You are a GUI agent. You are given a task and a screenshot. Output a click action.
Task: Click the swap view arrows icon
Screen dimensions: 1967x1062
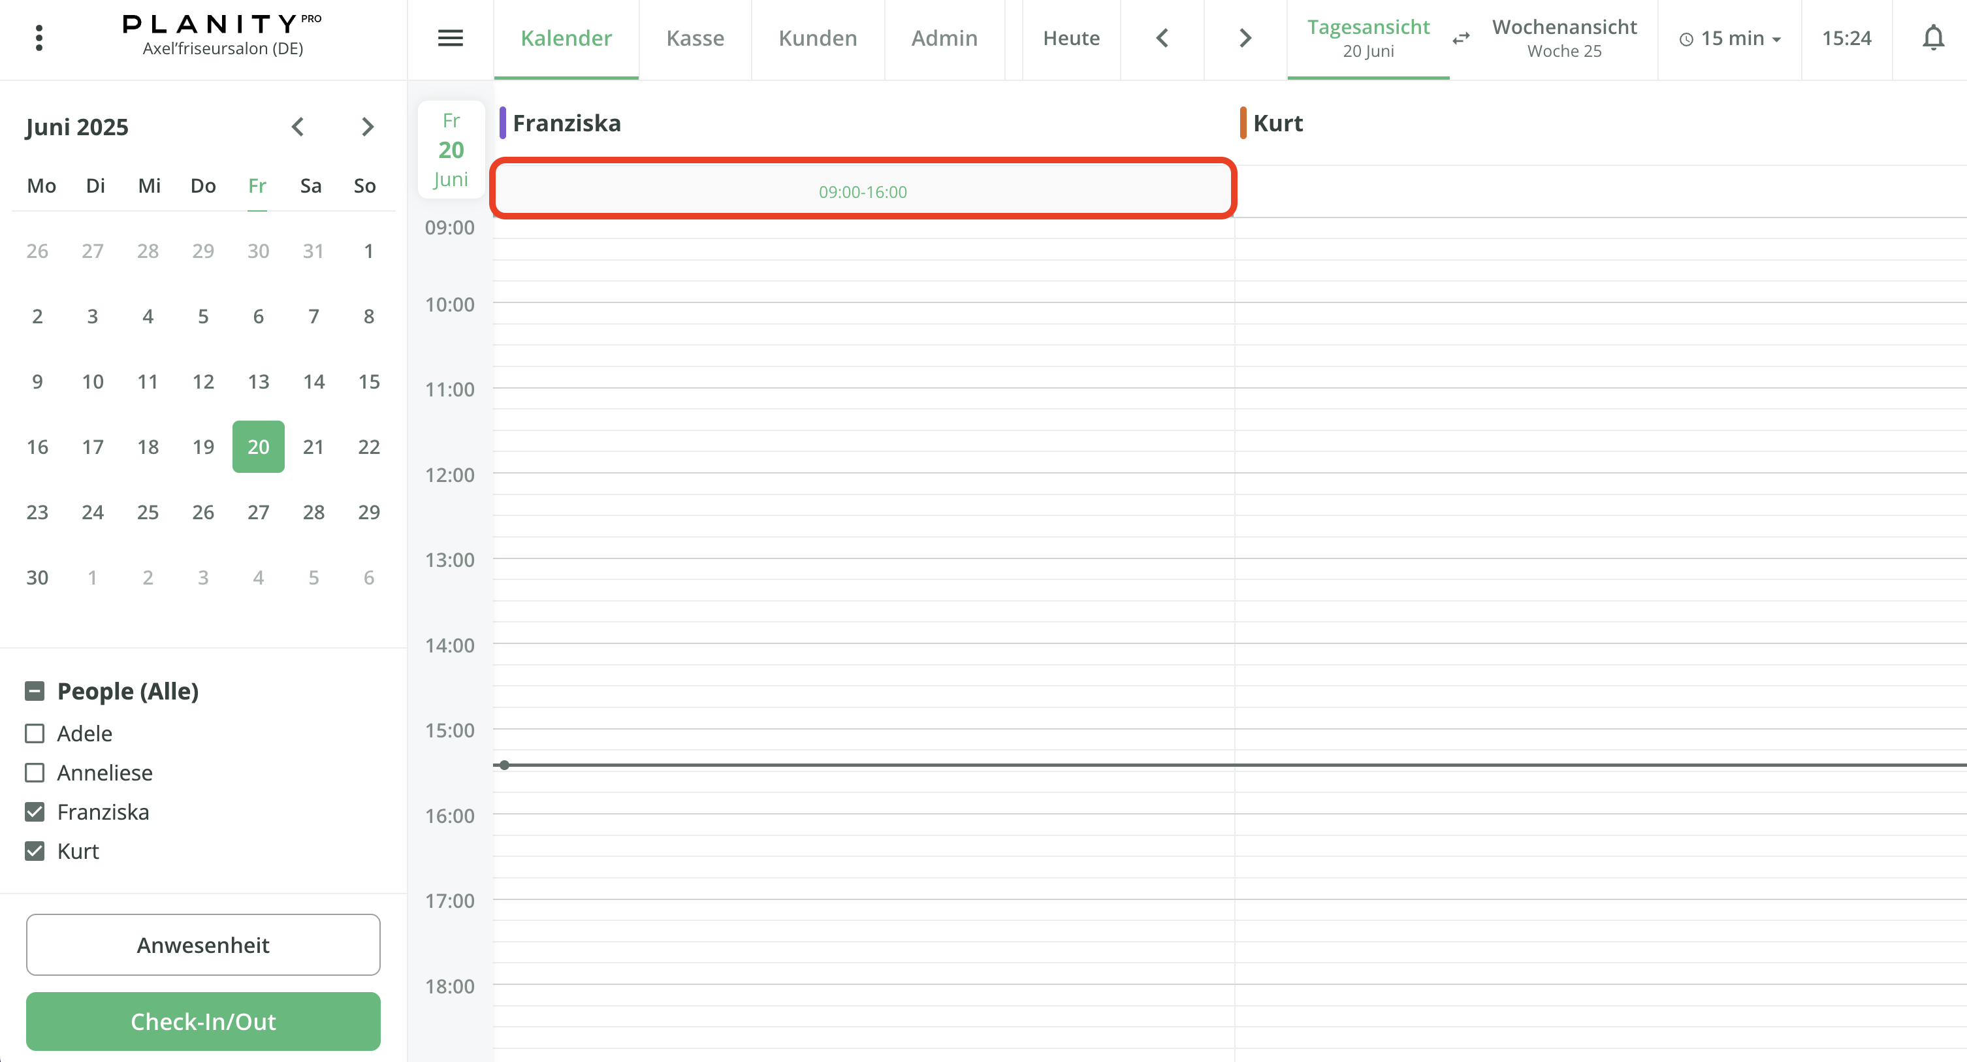point(1461,38)
